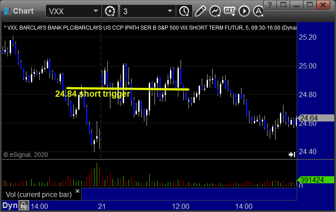Image resolution: width=336 pixels, height=212 pixels.
Task: Open the studies chart-line icon
Action: (x=215, y=11)
